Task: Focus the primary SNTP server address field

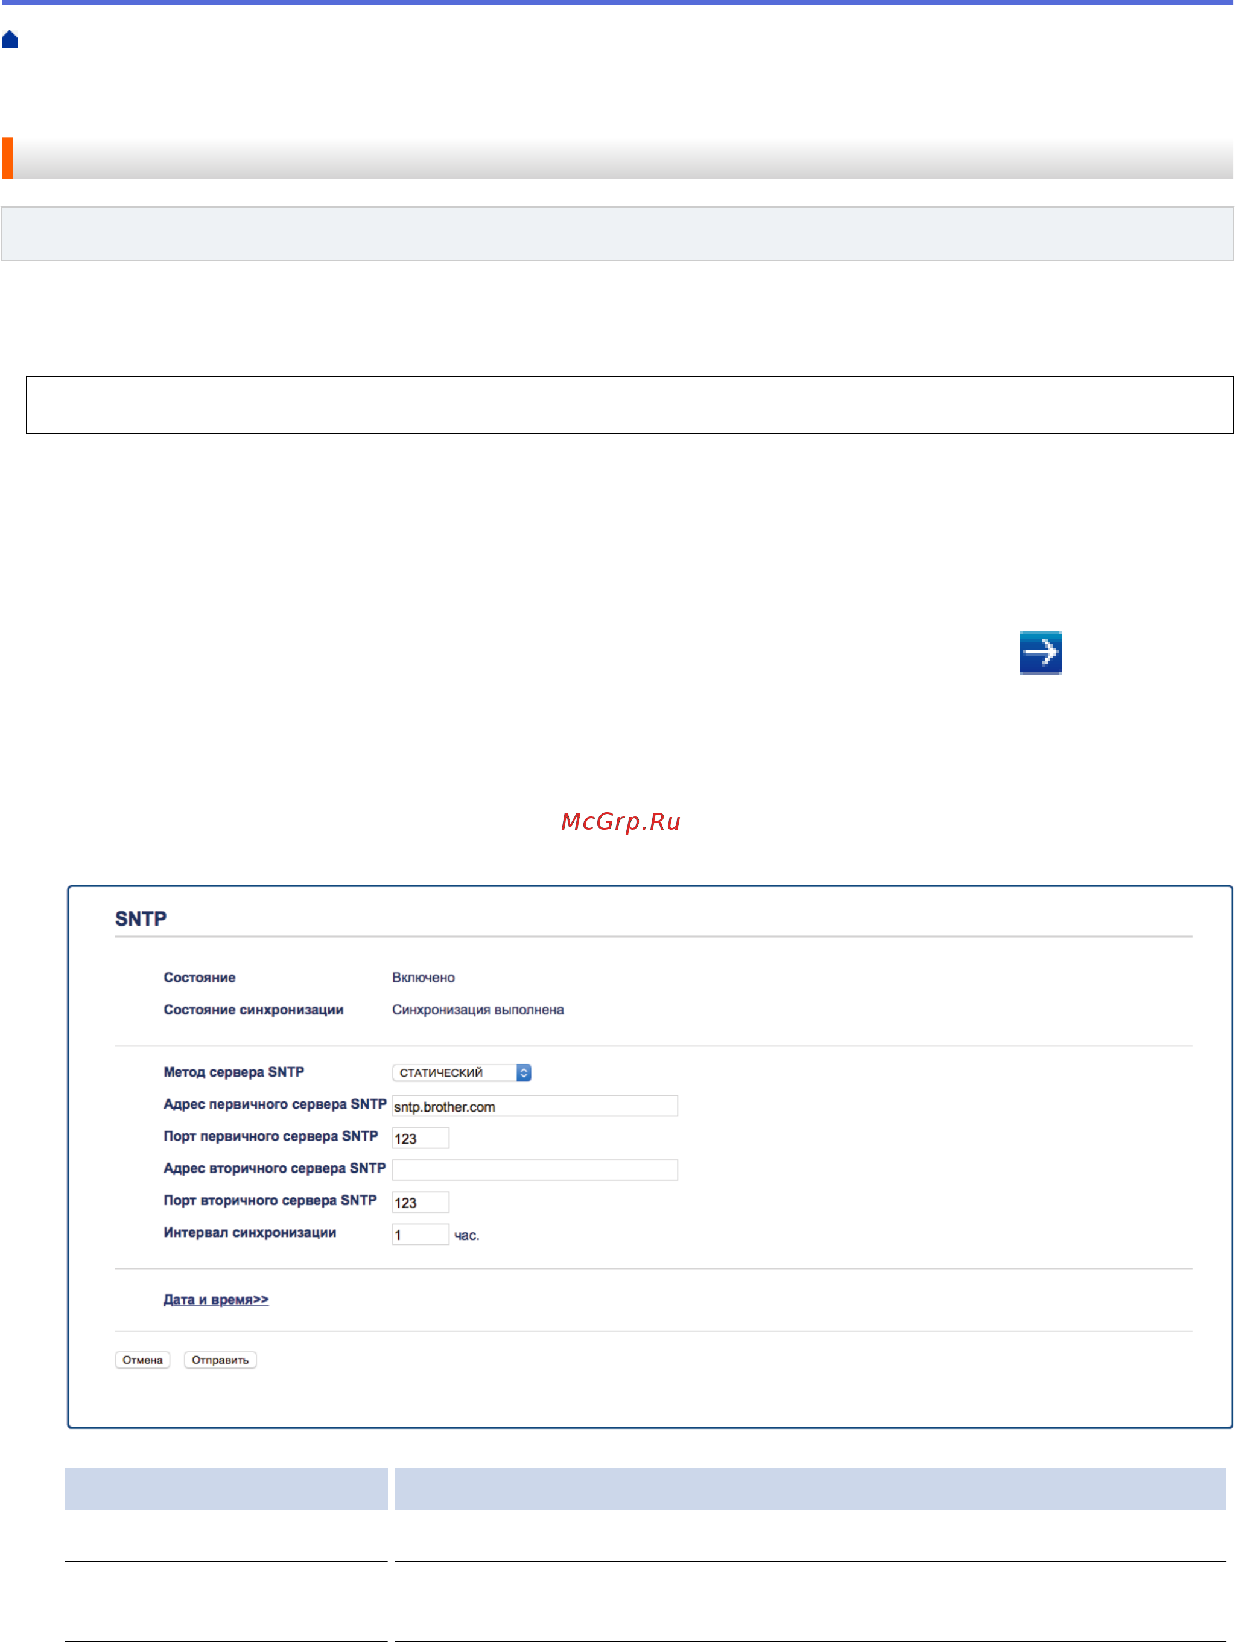Action: [x=535, y=1106]
